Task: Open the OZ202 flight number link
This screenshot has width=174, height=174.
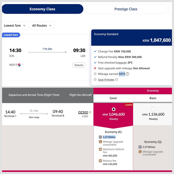Action: 83,112
